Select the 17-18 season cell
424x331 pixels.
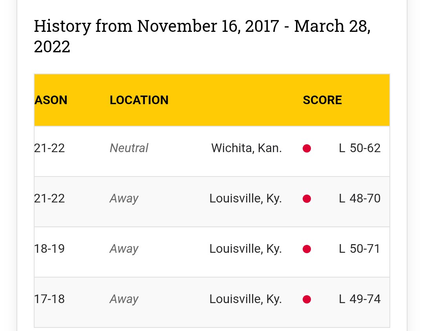click(49, 299)
